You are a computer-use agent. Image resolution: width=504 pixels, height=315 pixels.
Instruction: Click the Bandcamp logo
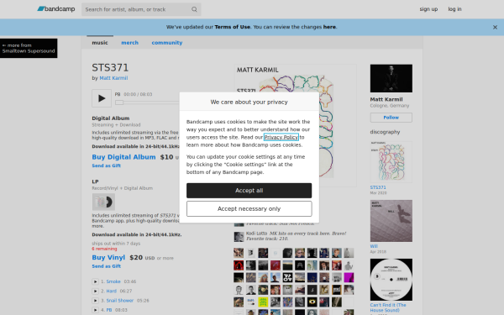56,9
